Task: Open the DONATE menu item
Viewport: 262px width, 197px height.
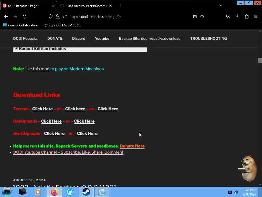Action: [55, 38]
